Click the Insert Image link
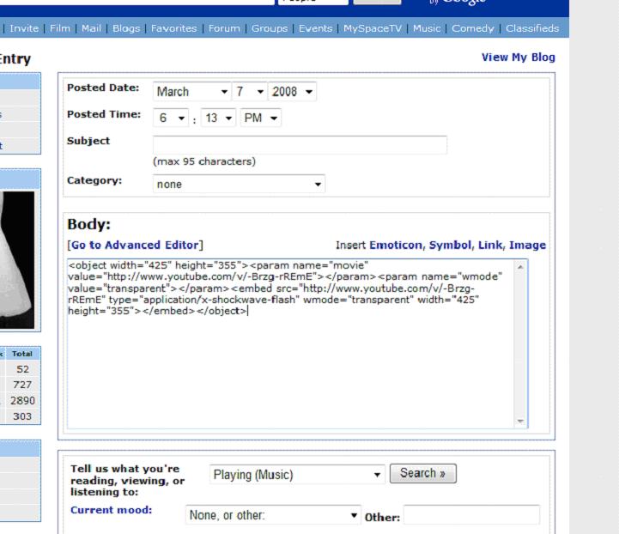Viewport: 619px width, 534px height. tap(527, 245)
